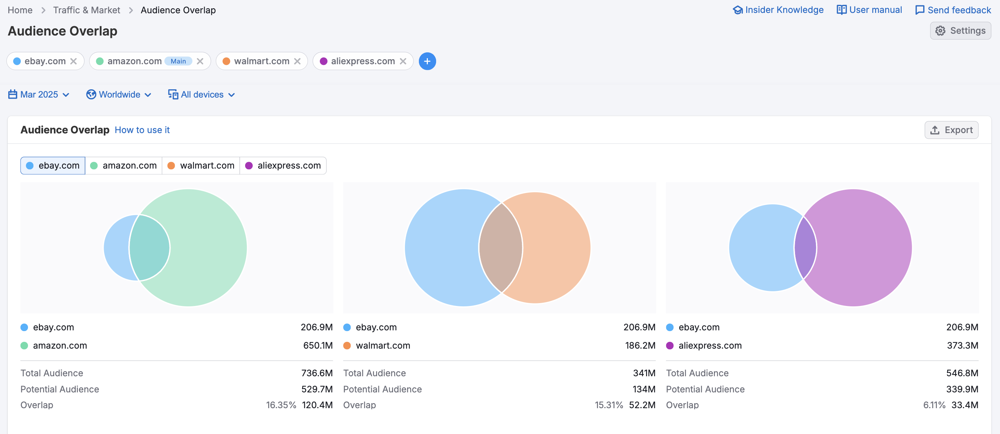Open the Traffic & Market breadcrumb
The height and width of the screenshot is (434, 1000).
87,10
